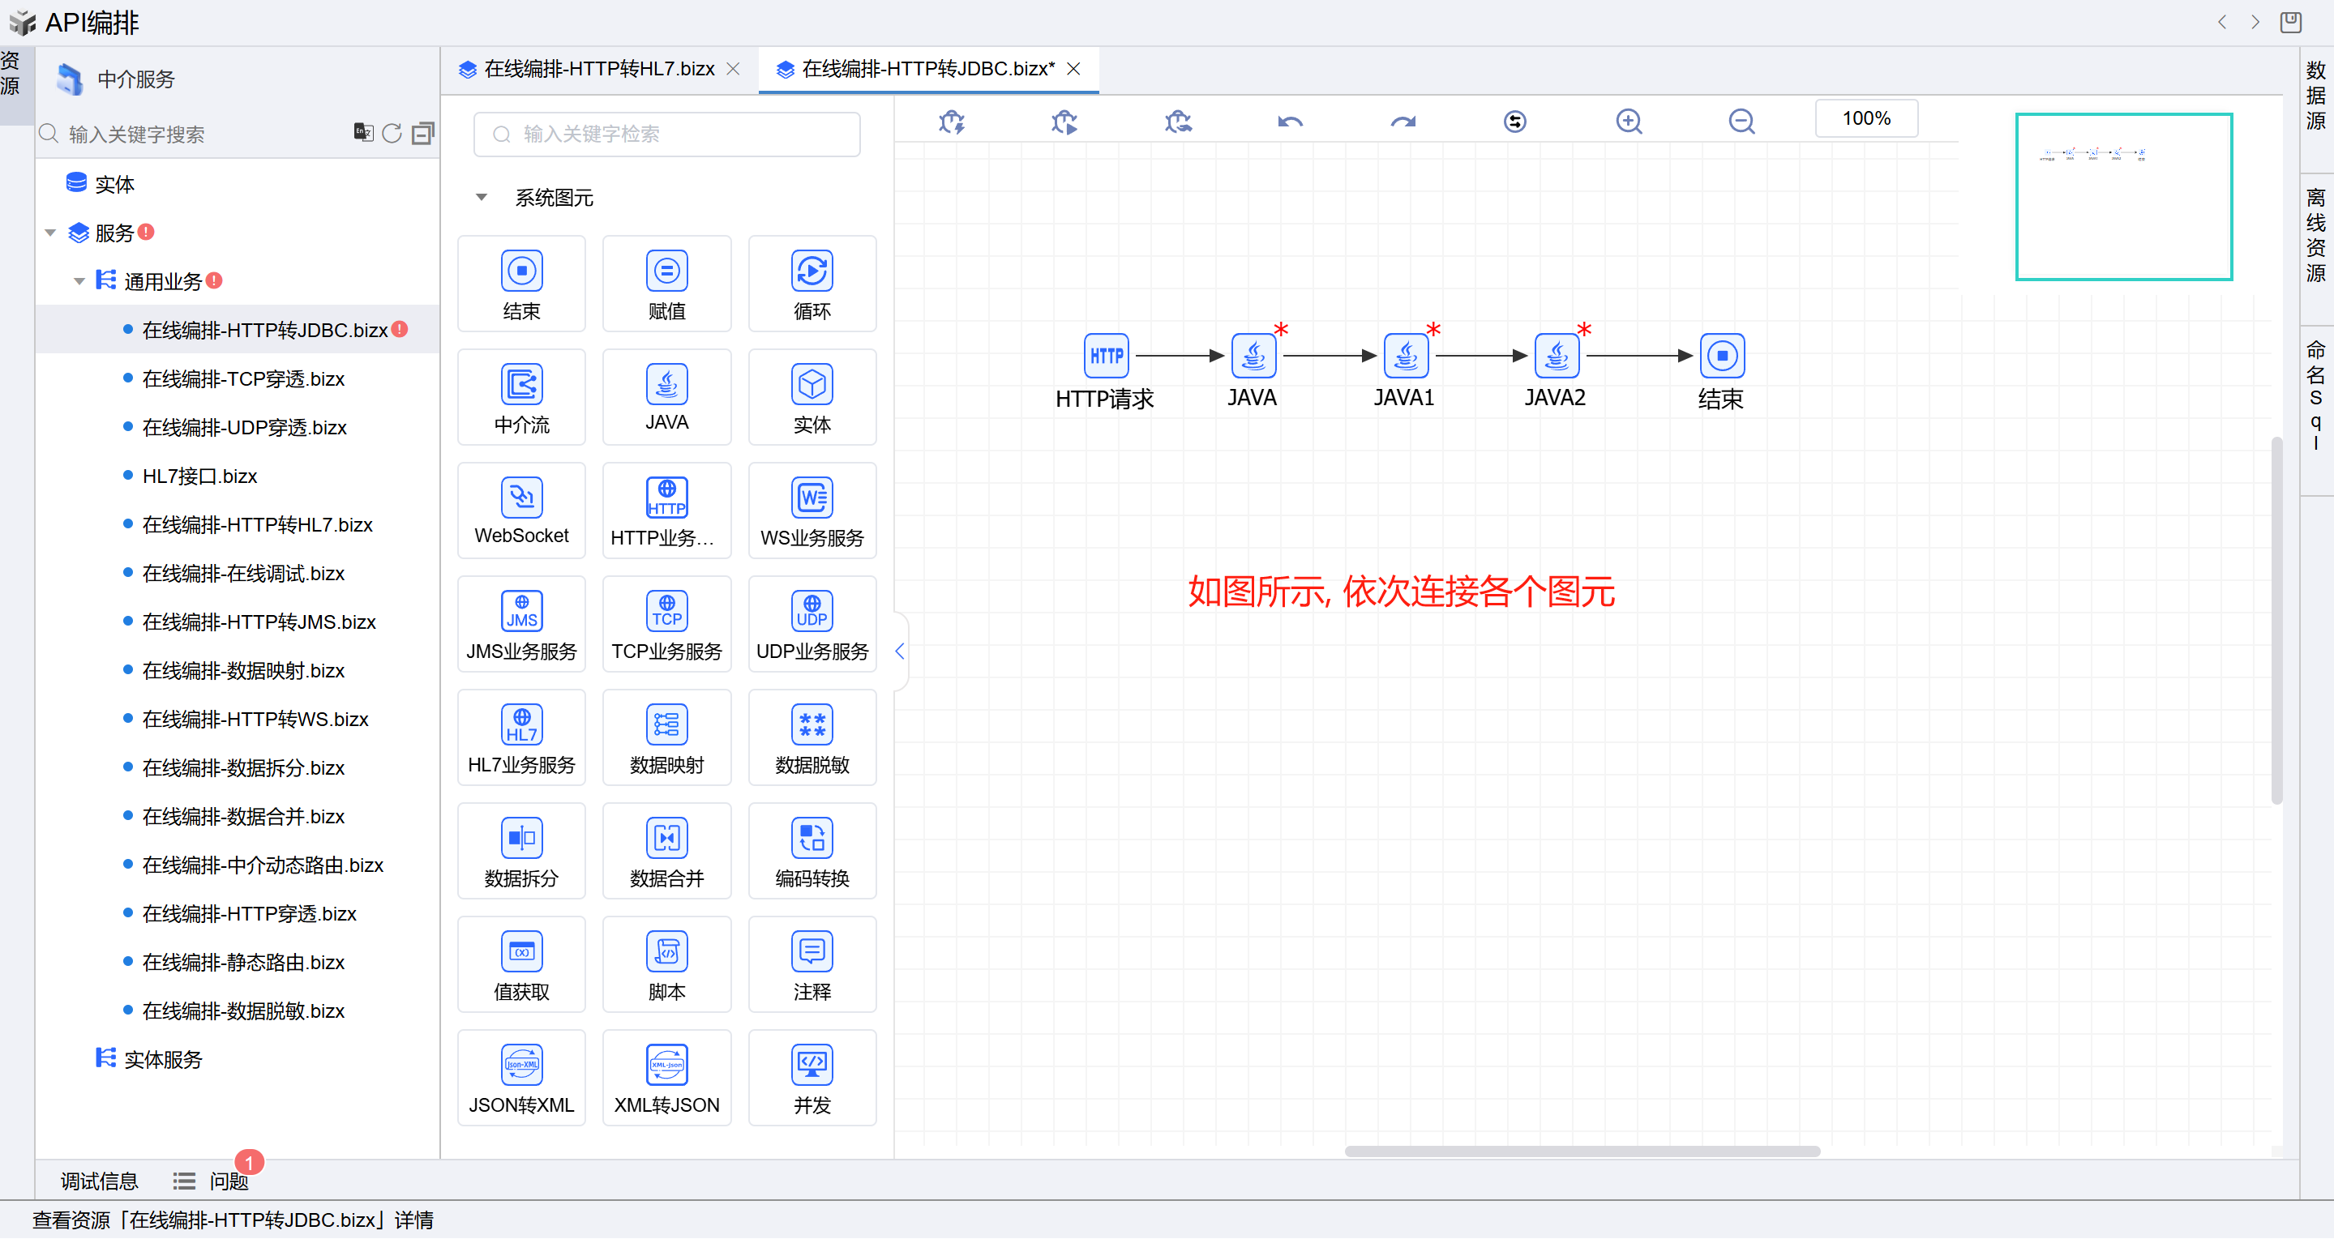Collapse the 通用业务 tree node
The height and width of the screenshot is (1239, 2334).
tap(79, 282)
